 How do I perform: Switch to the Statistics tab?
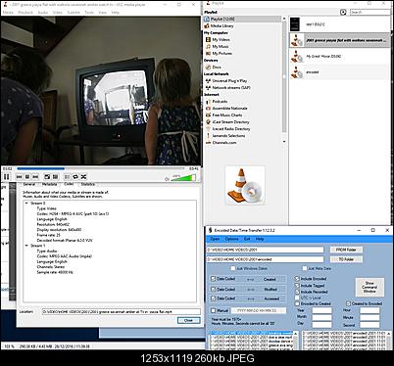pyautogui.click(x=88, y=185)
